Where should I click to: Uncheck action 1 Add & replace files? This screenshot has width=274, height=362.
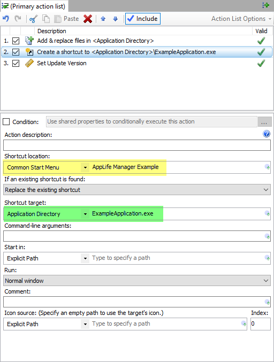pos(16,41)
